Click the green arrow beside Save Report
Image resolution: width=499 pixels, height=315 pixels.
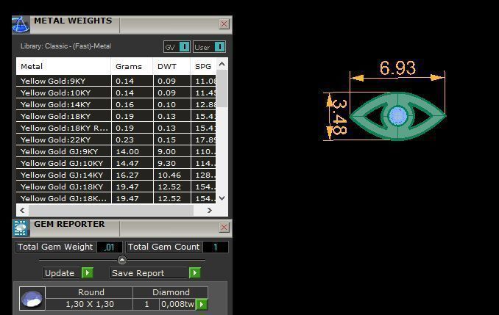(x=195, y=272)
